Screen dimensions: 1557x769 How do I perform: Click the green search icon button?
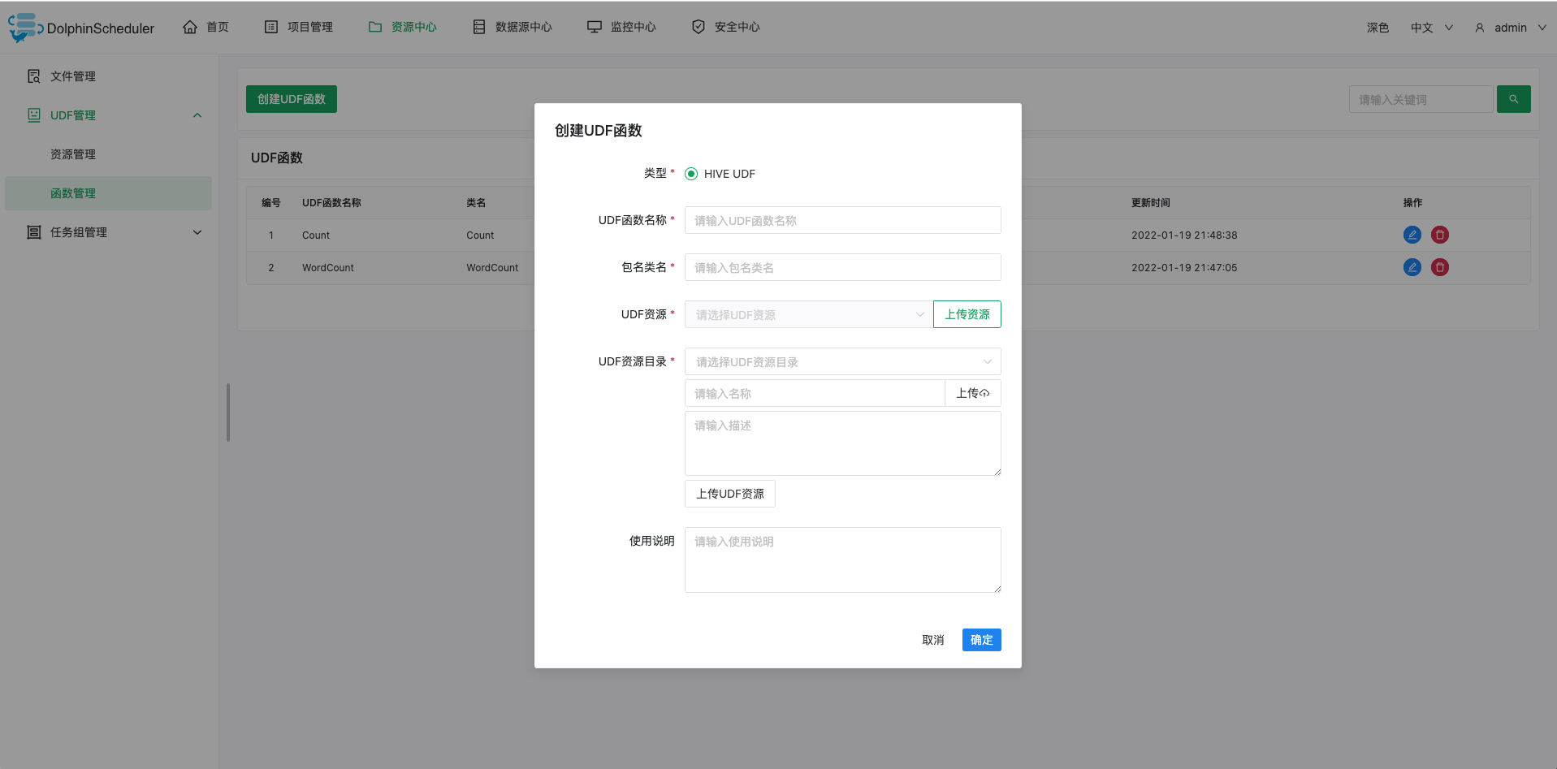[1513, 99]
